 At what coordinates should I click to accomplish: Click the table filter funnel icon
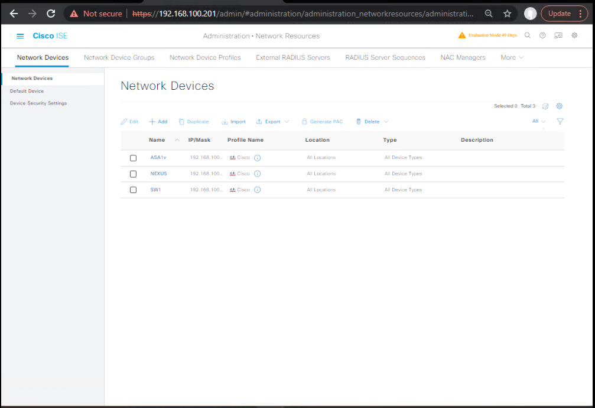560,122
